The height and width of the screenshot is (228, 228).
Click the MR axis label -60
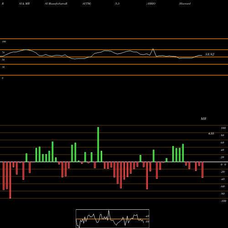point(223,187)
